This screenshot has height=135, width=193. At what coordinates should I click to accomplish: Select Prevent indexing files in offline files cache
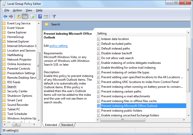pos(129,101)
